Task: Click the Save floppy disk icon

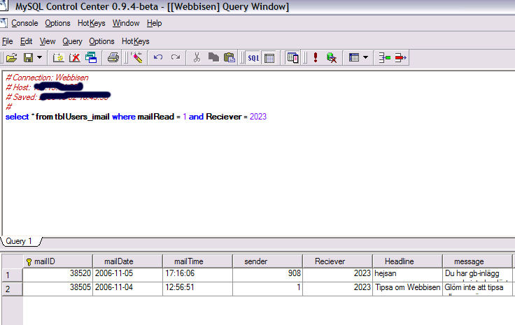Action: click(28, 58)
